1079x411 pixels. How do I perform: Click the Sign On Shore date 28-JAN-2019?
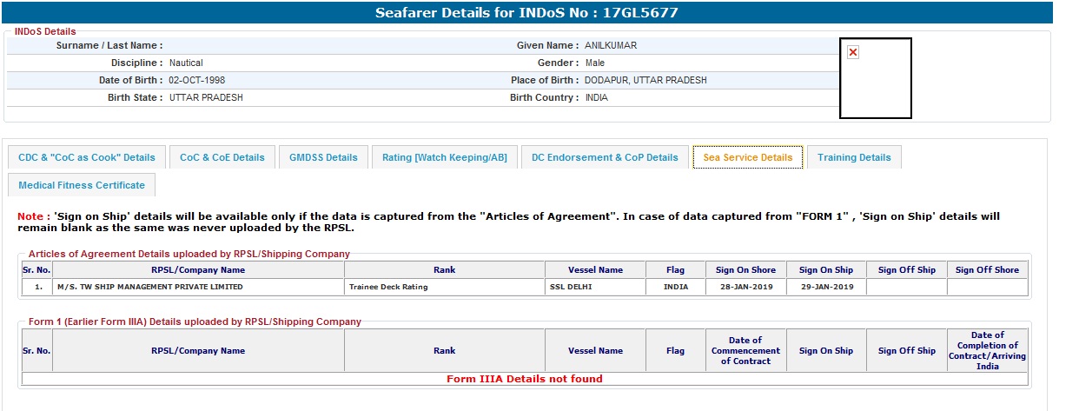745,287
